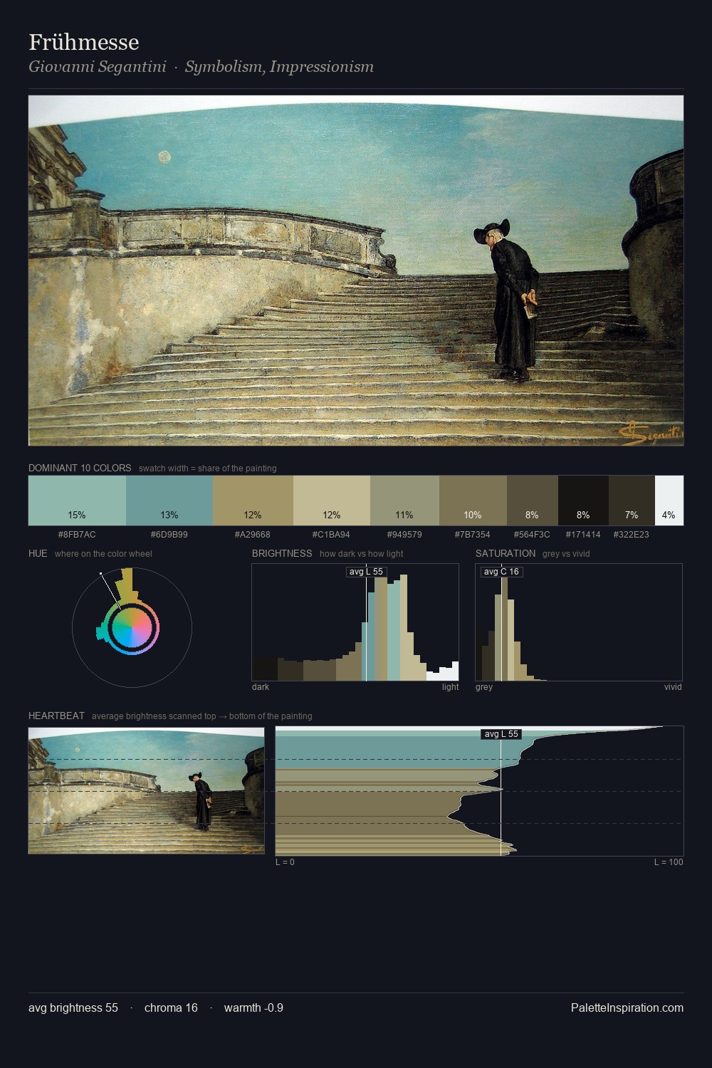Select the #7B7354 10% color swatch
This screenshot has height=1068, width=712.
473,501
